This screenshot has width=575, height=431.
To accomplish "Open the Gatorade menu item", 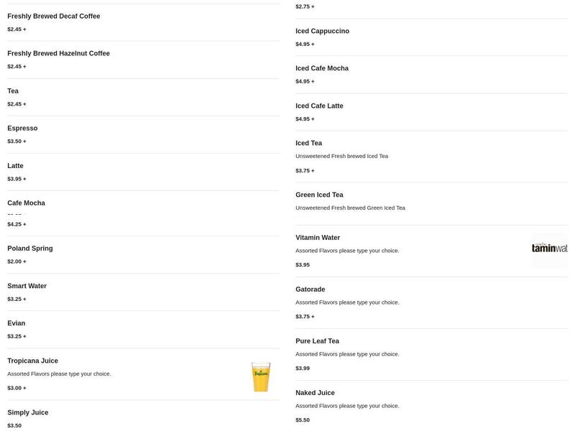I will tap(310, 289).
